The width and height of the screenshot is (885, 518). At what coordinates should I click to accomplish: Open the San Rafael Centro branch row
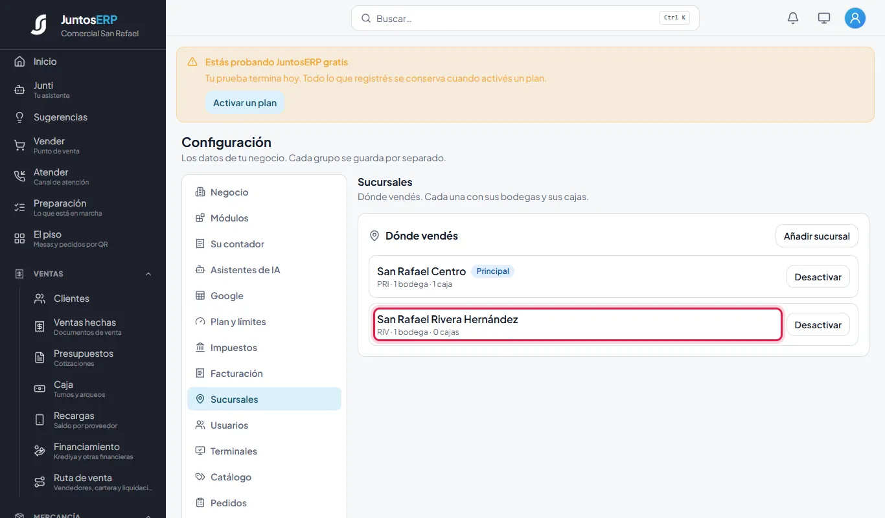click(x=578, y=276)
